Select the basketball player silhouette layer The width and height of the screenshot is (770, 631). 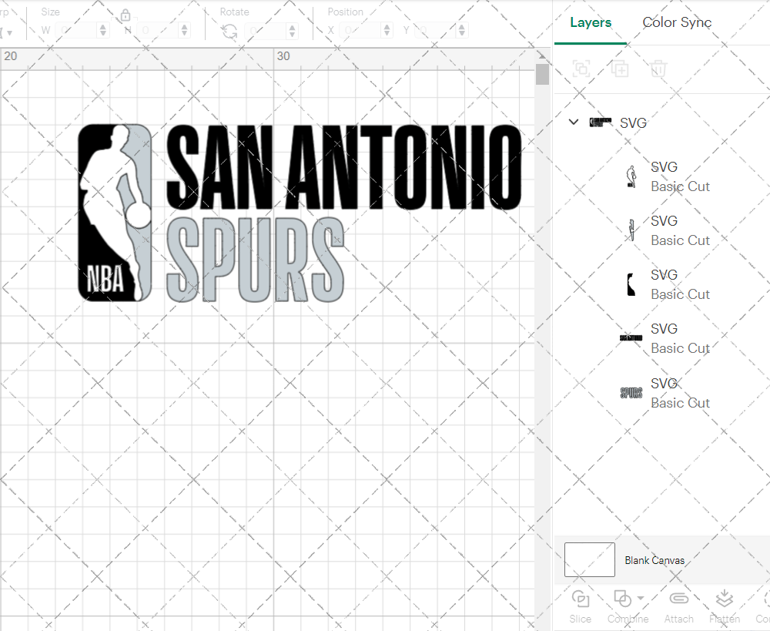tap(631, 177)
